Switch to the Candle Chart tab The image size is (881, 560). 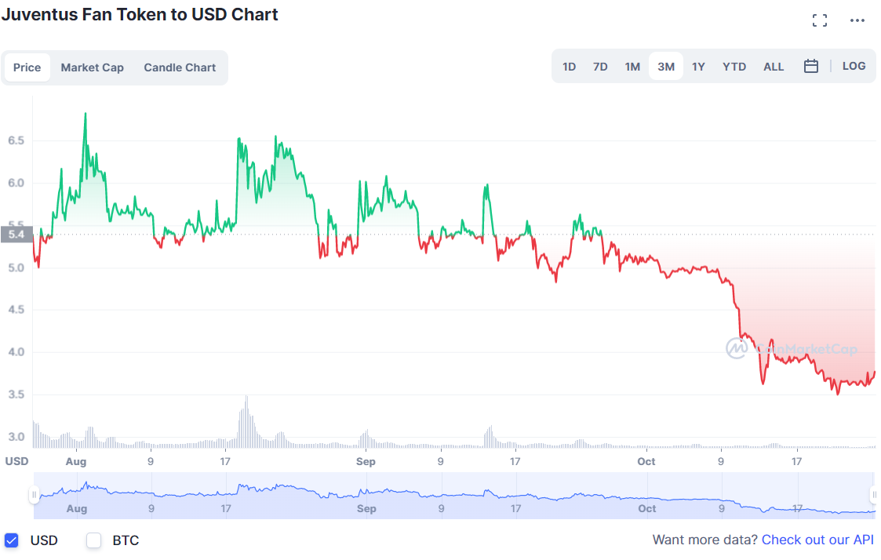[x=180, y=67]
